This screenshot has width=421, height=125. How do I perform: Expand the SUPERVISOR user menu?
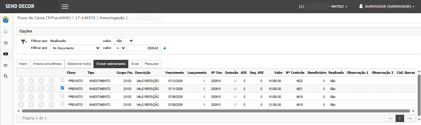click(387, 6)
